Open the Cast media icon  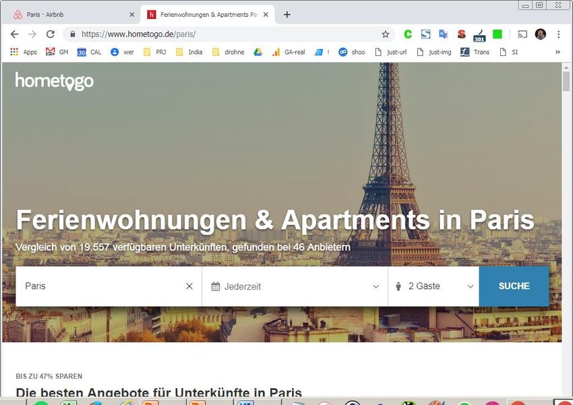(522, 34)
